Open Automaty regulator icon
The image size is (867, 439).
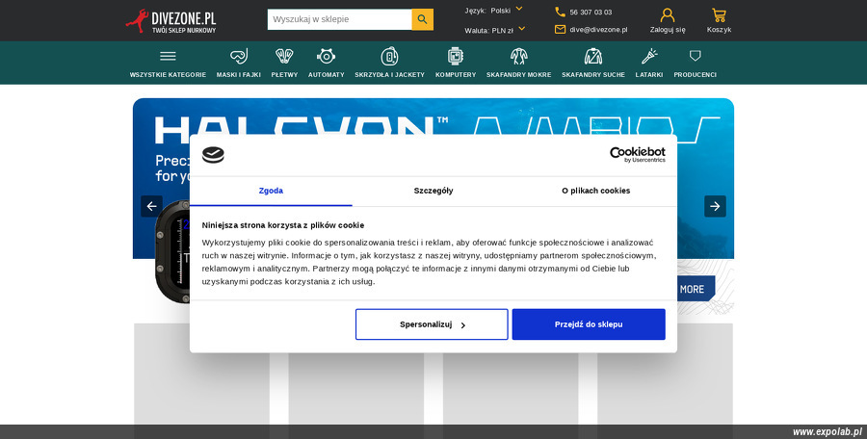coord(326,56)
